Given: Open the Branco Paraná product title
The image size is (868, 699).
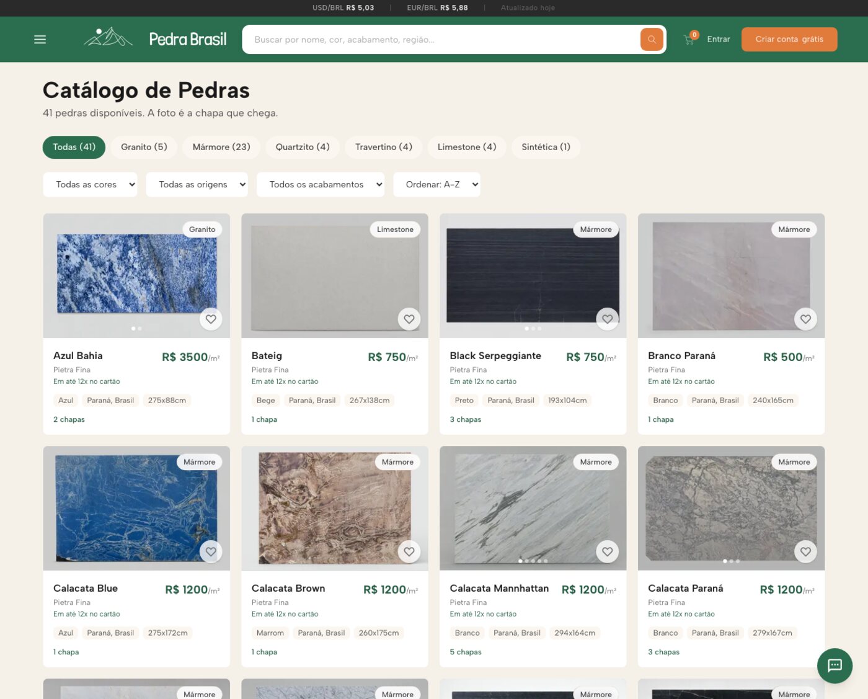Looking at the screenshot, I should pyautogui.click(x=681, y=355).
